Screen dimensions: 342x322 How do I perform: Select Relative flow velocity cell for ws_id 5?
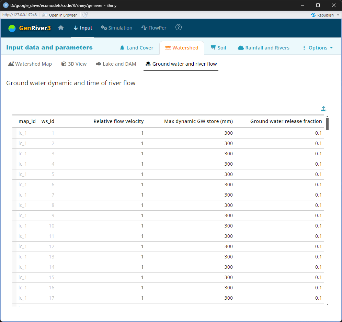(x=101, y=174)
